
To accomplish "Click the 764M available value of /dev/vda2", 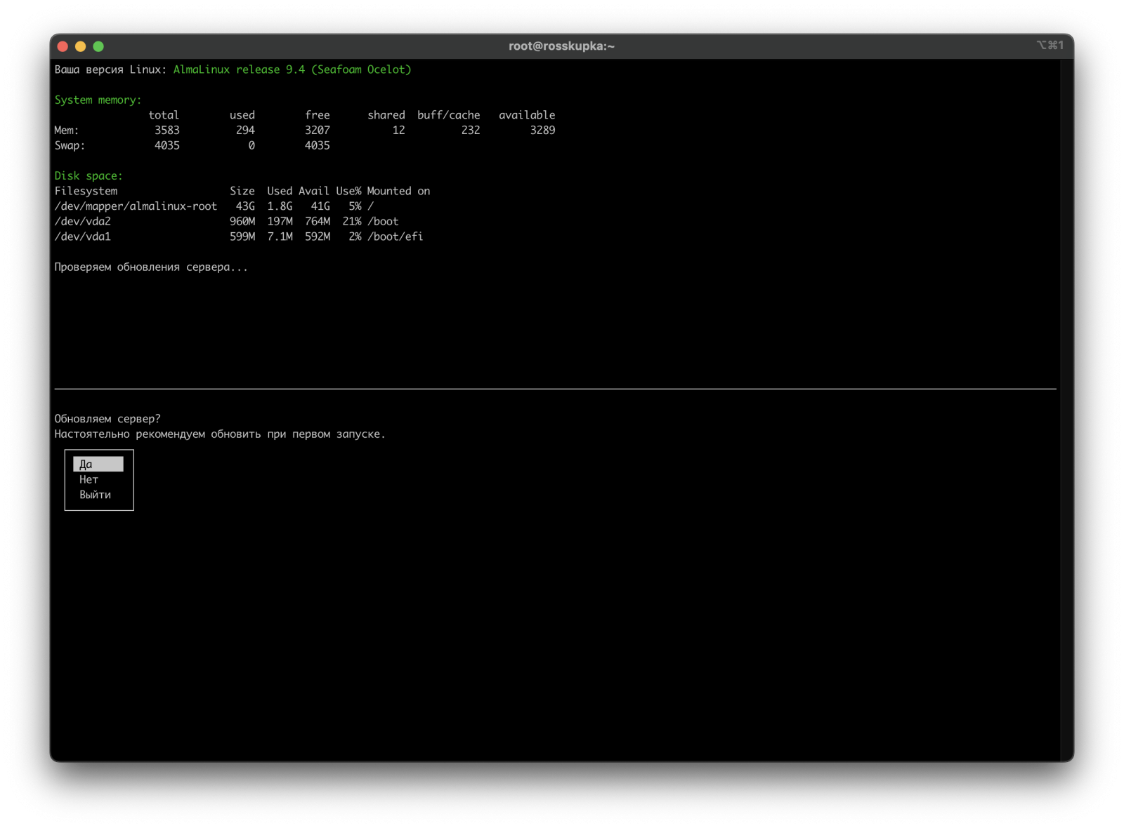I will coord(318,221).
